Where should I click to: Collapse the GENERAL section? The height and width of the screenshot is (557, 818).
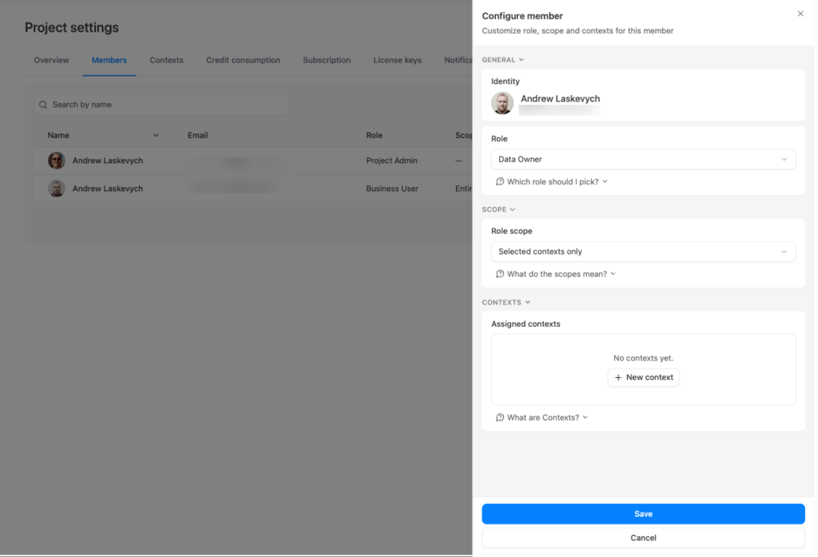coord(503,60)
